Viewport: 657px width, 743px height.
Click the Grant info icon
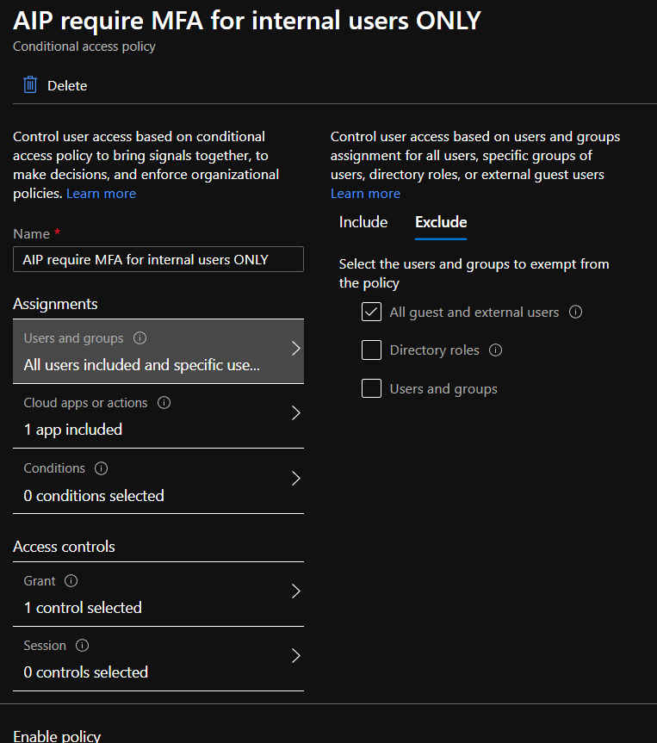(x=71, y=581)
